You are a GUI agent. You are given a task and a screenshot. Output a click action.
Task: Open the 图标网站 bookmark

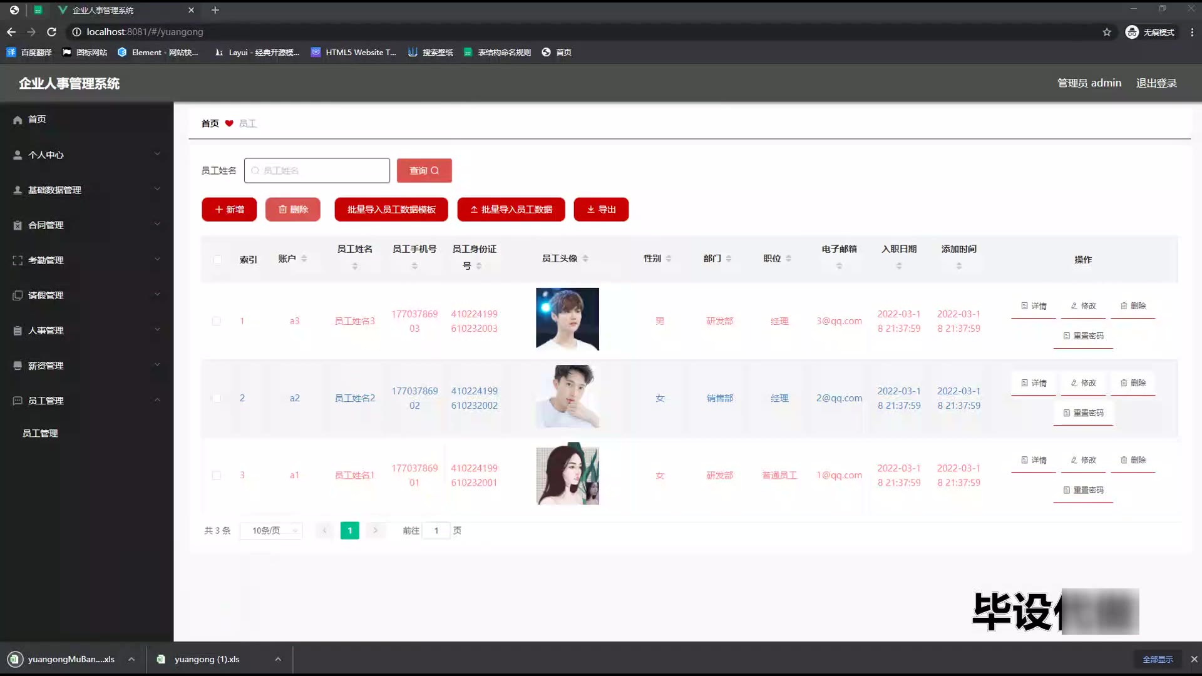coord(85,53)
